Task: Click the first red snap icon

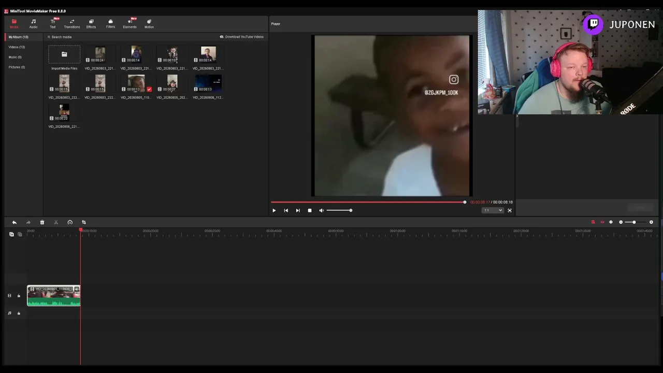Action: click(x=593, y=222)
